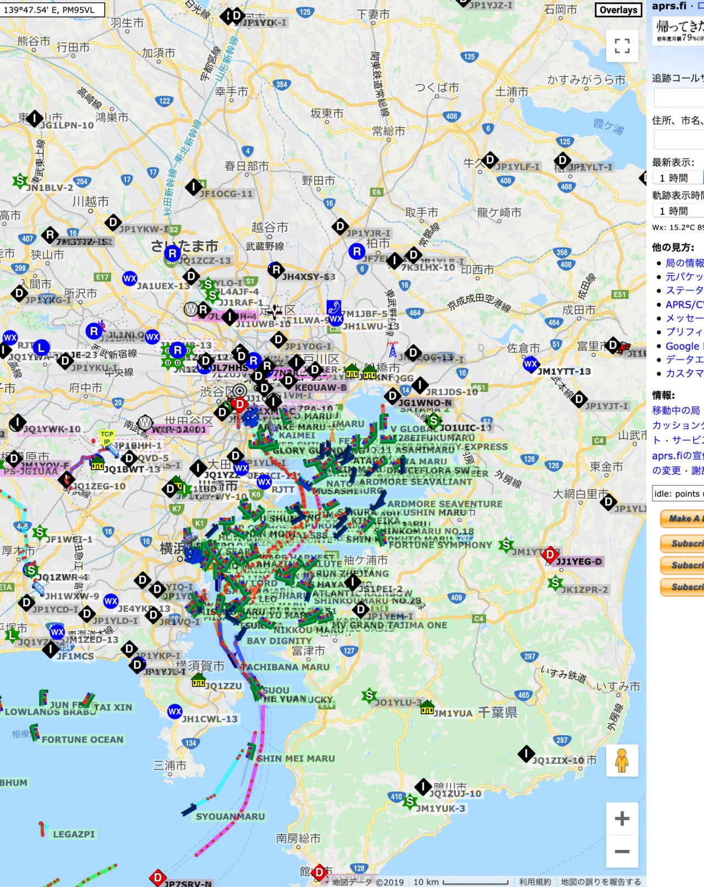The image size is (704, 887).
Task: Open the 最新表示 time dropdown
Action: pyautogui.click(x=678, y=178)
